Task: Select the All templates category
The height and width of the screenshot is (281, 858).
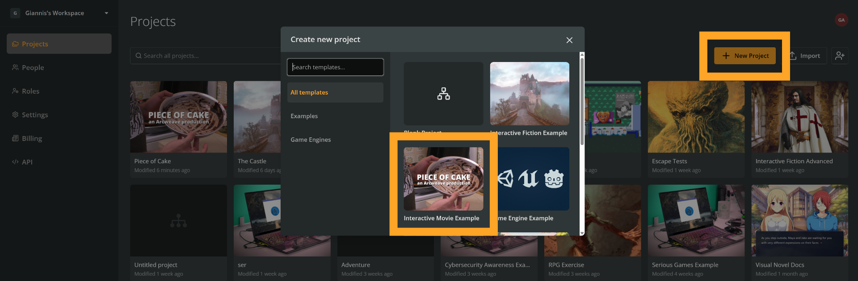Action: pos(335,92)
